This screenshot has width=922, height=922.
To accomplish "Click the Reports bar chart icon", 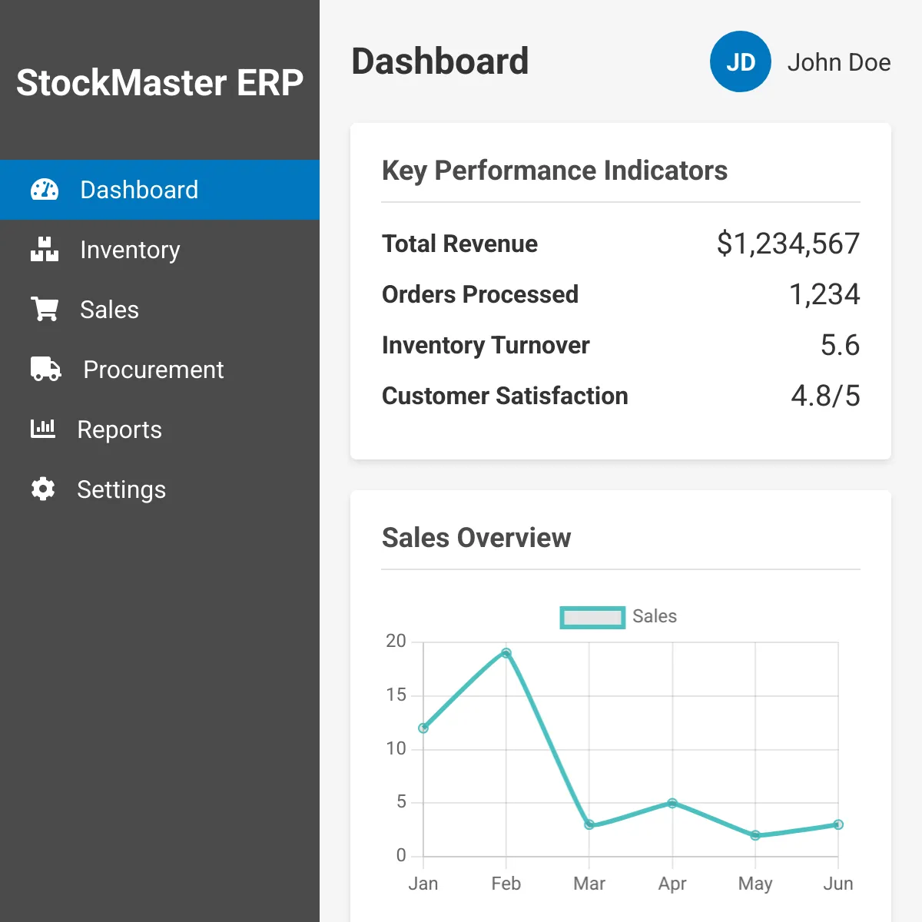I will tap(43, 429).
